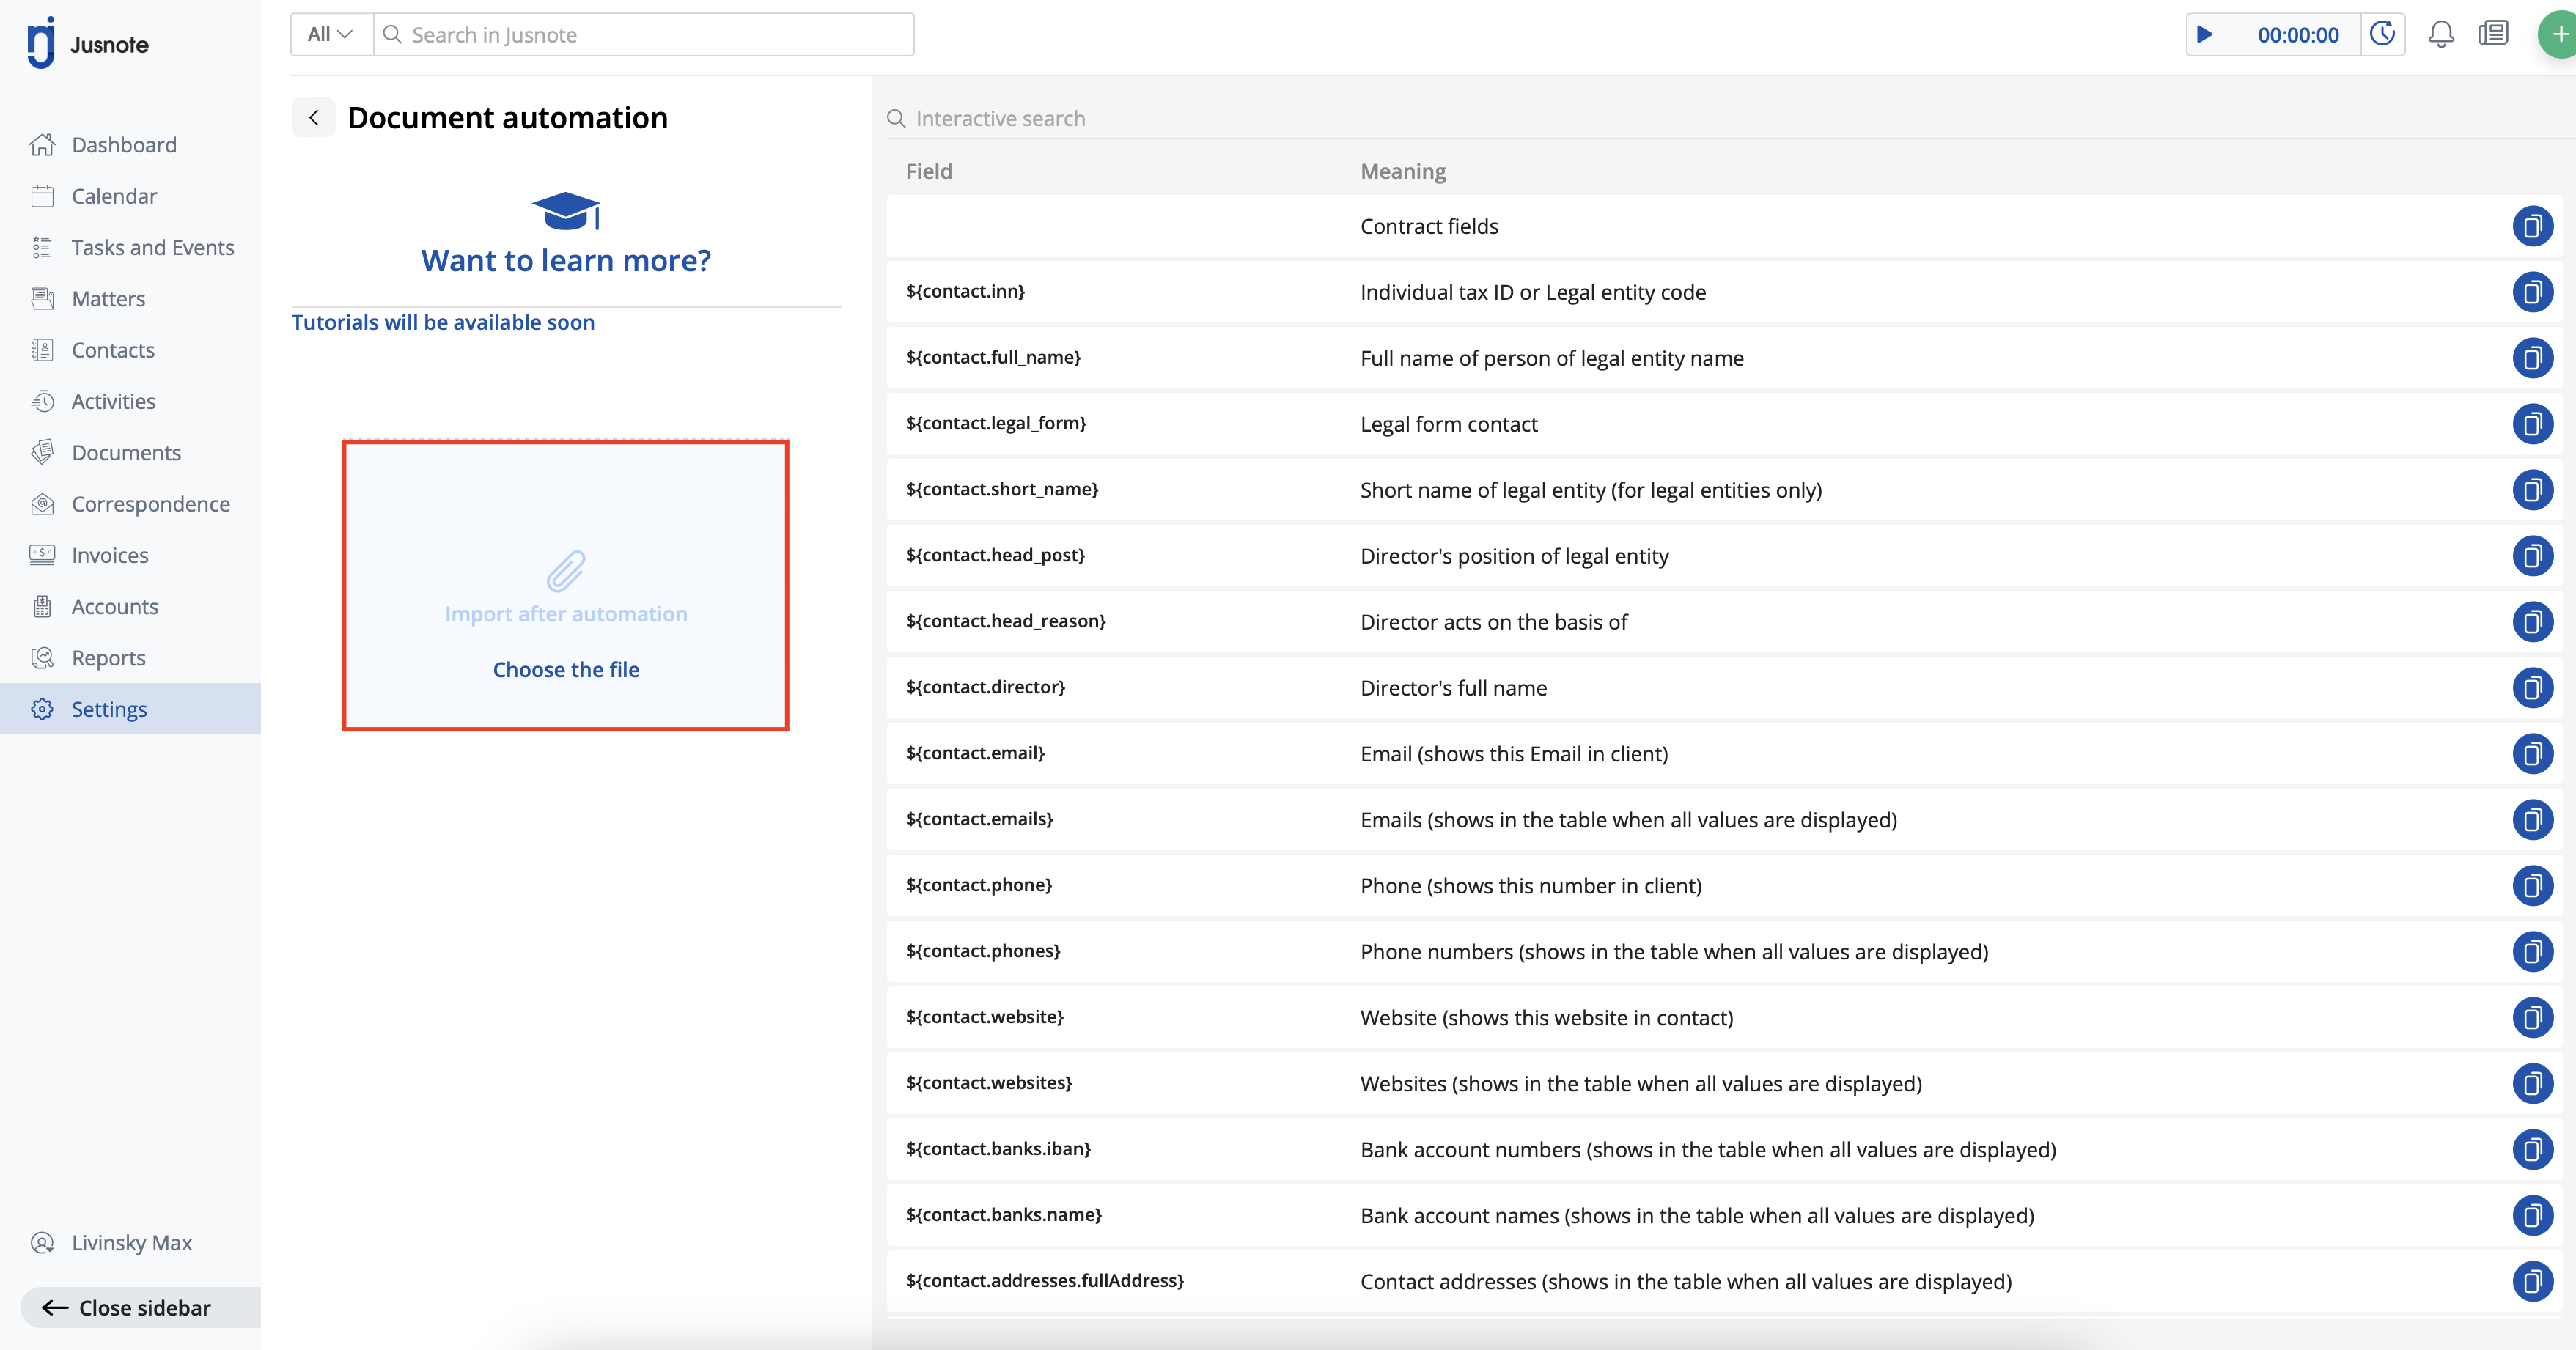Click the Settings gear icon
This screenshot has width=2576, height=1350.
pos(42,709)
